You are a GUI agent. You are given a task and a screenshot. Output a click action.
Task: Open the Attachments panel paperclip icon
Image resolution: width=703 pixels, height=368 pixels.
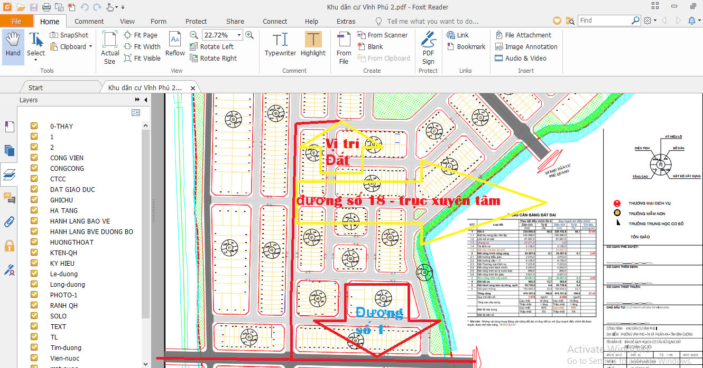(9, 221)
